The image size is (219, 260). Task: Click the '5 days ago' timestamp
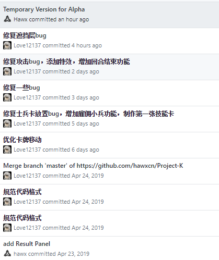(85, 123)
